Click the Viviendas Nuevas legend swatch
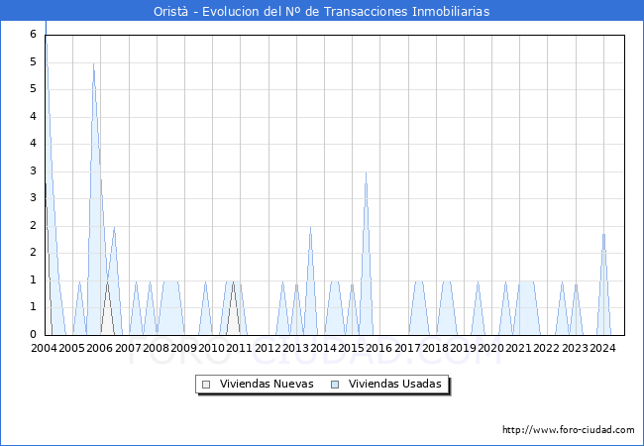This screenshot has height=446, width=644. (206, 385)
